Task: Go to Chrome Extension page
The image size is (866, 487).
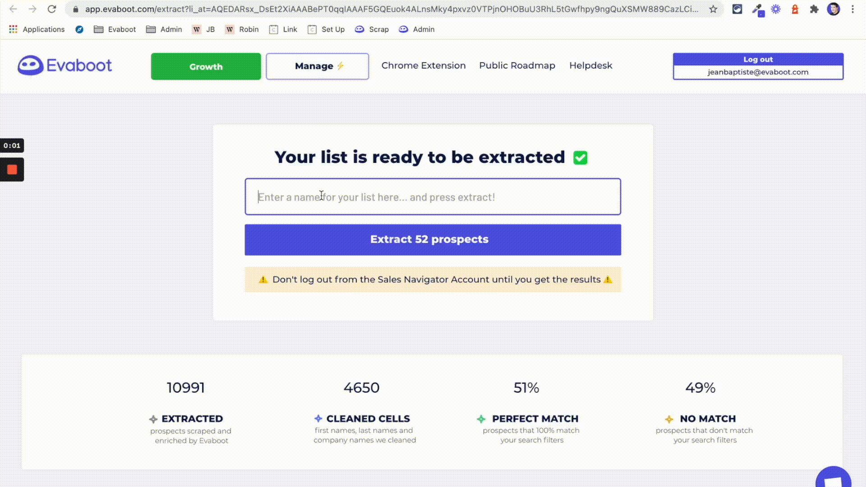Action: click(423, 65)
